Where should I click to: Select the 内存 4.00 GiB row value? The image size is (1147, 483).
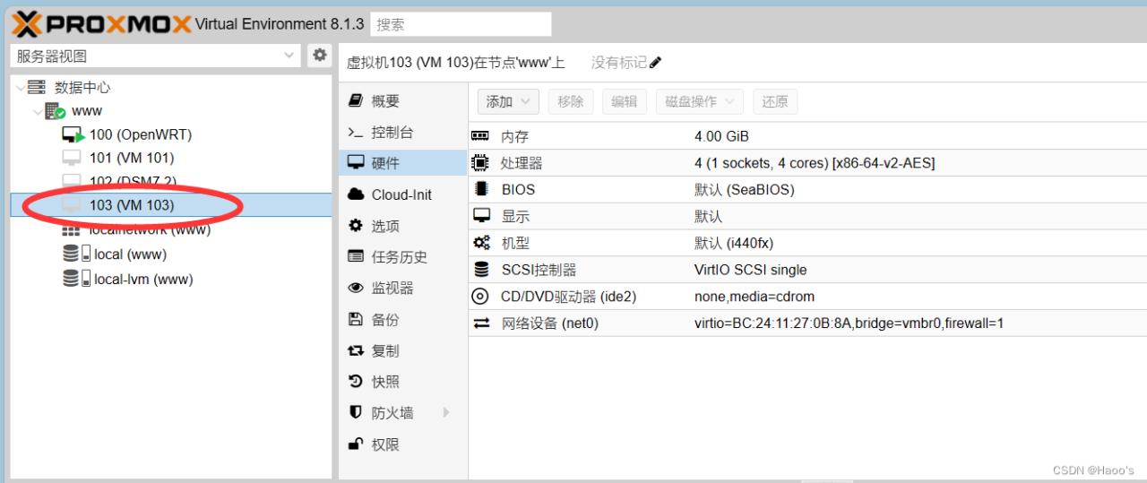pos(721,136)
